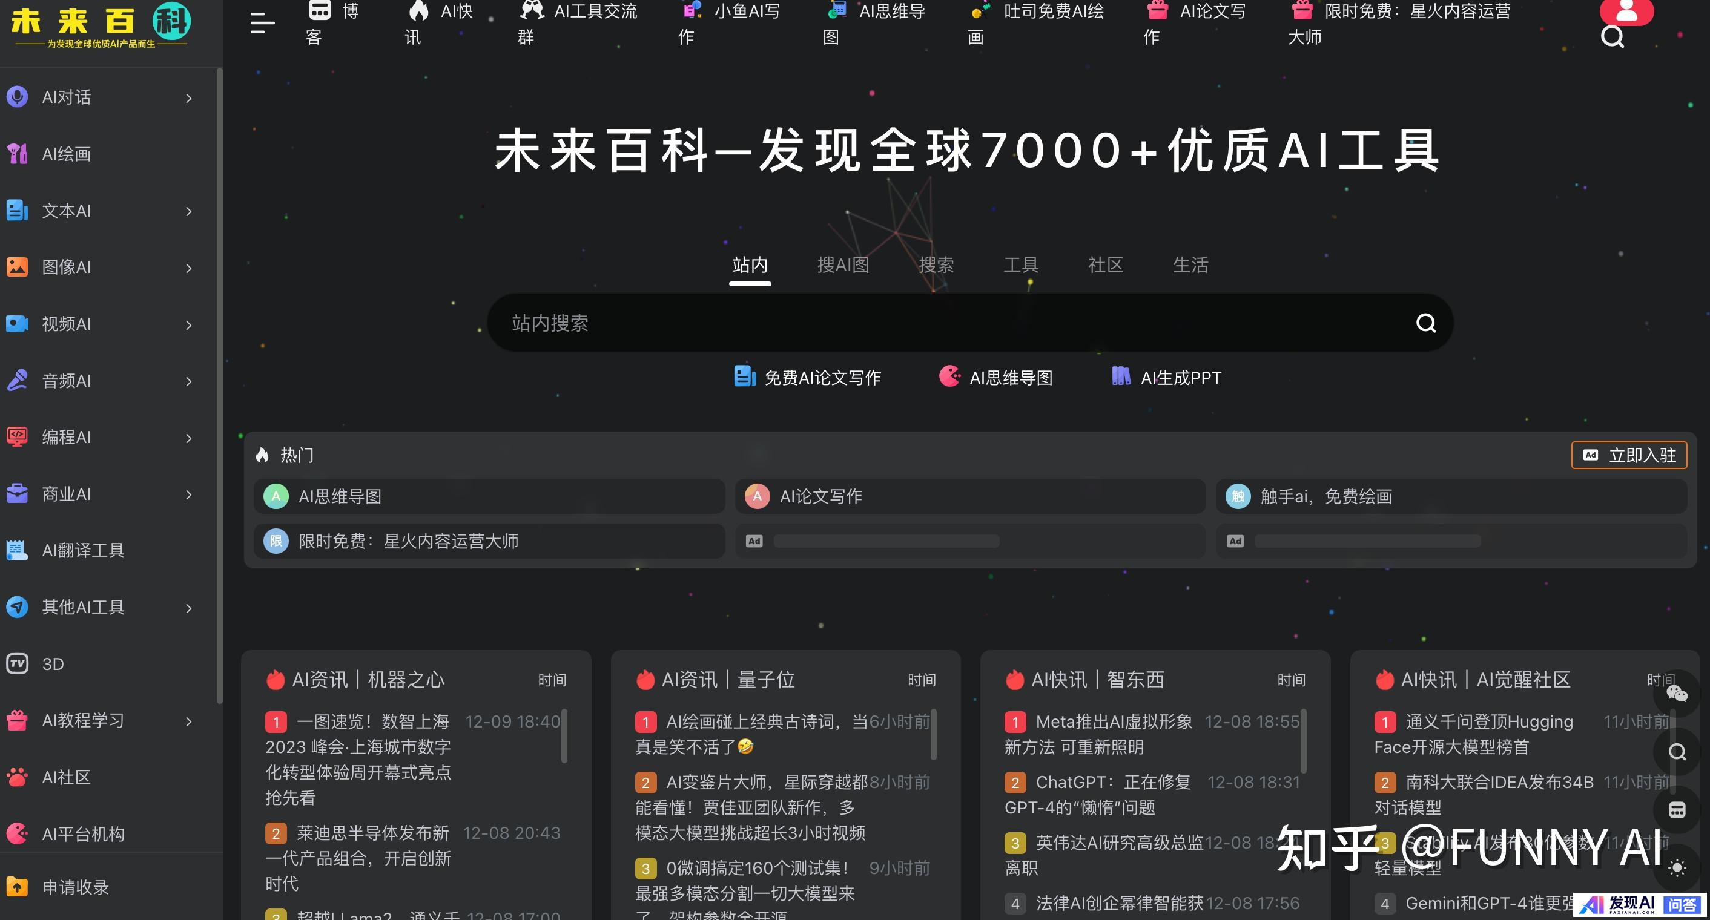Open hot item AI论文写作 in 热门
The height and width of the screenshot is (920, 1710).
coord(970,496)
